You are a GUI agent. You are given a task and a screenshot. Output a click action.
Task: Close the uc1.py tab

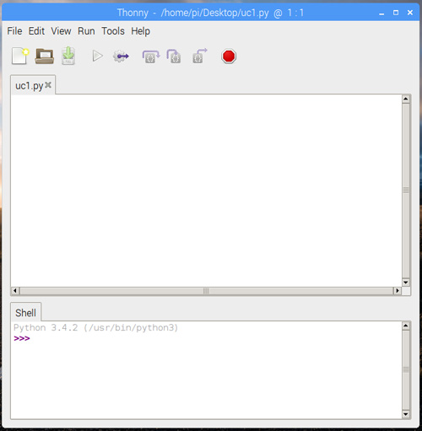point(48,84)
